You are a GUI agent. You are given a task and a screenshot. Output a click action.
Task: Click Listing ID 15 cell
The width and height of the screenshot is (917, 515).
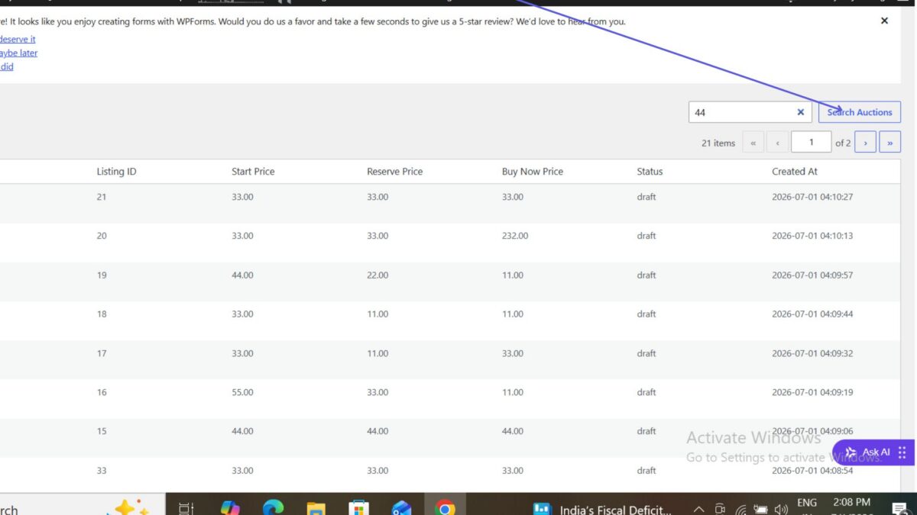(102, 431)
